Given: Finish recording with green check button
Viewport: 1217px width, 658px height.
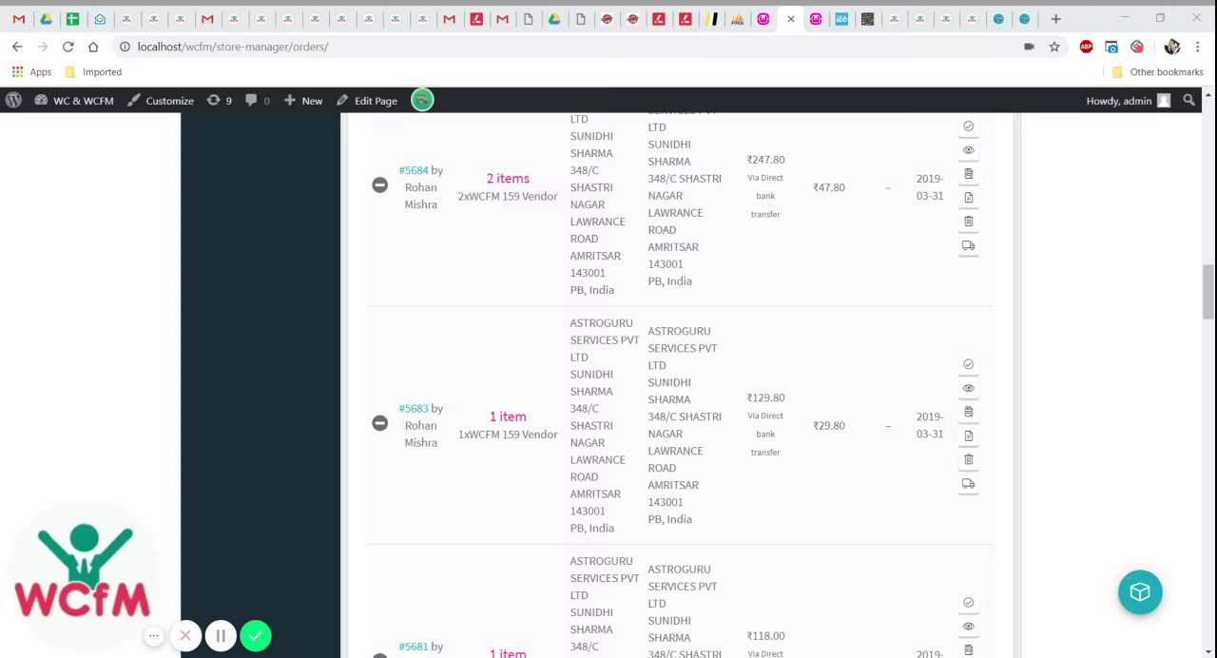Looking at the screenshot, I should [x=256, y=635].
